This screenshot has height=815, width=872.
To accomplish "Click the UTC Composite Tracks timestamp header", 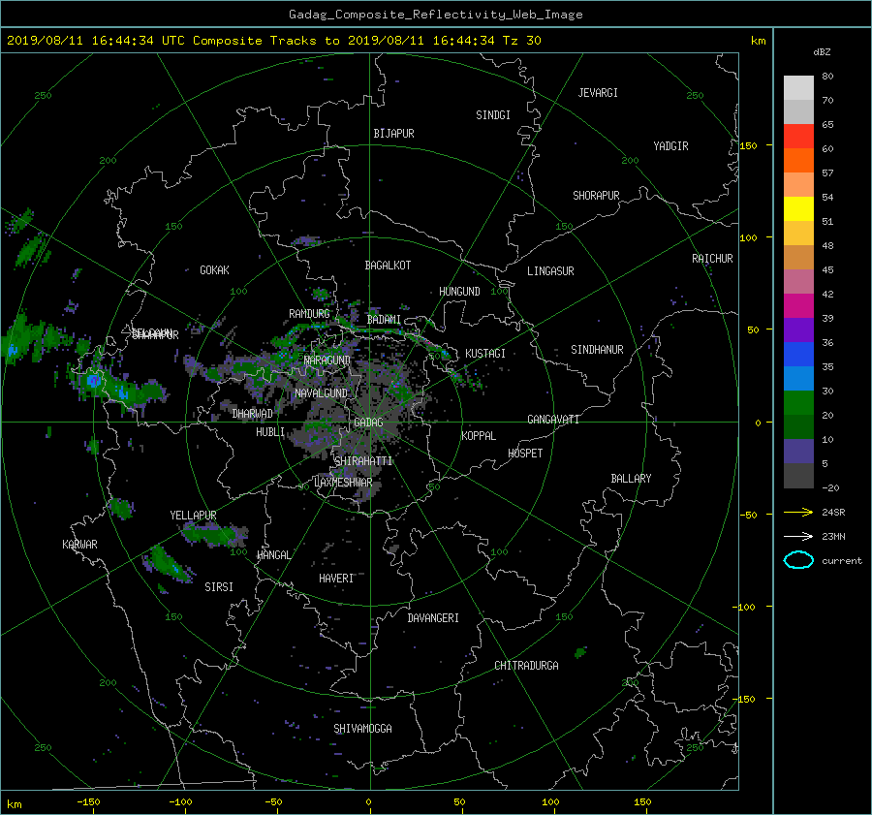I will coord(273,41).
